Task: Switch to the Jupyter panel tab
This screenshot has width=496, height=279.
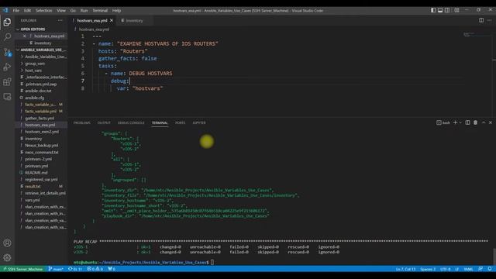Action: coord(199,122)
